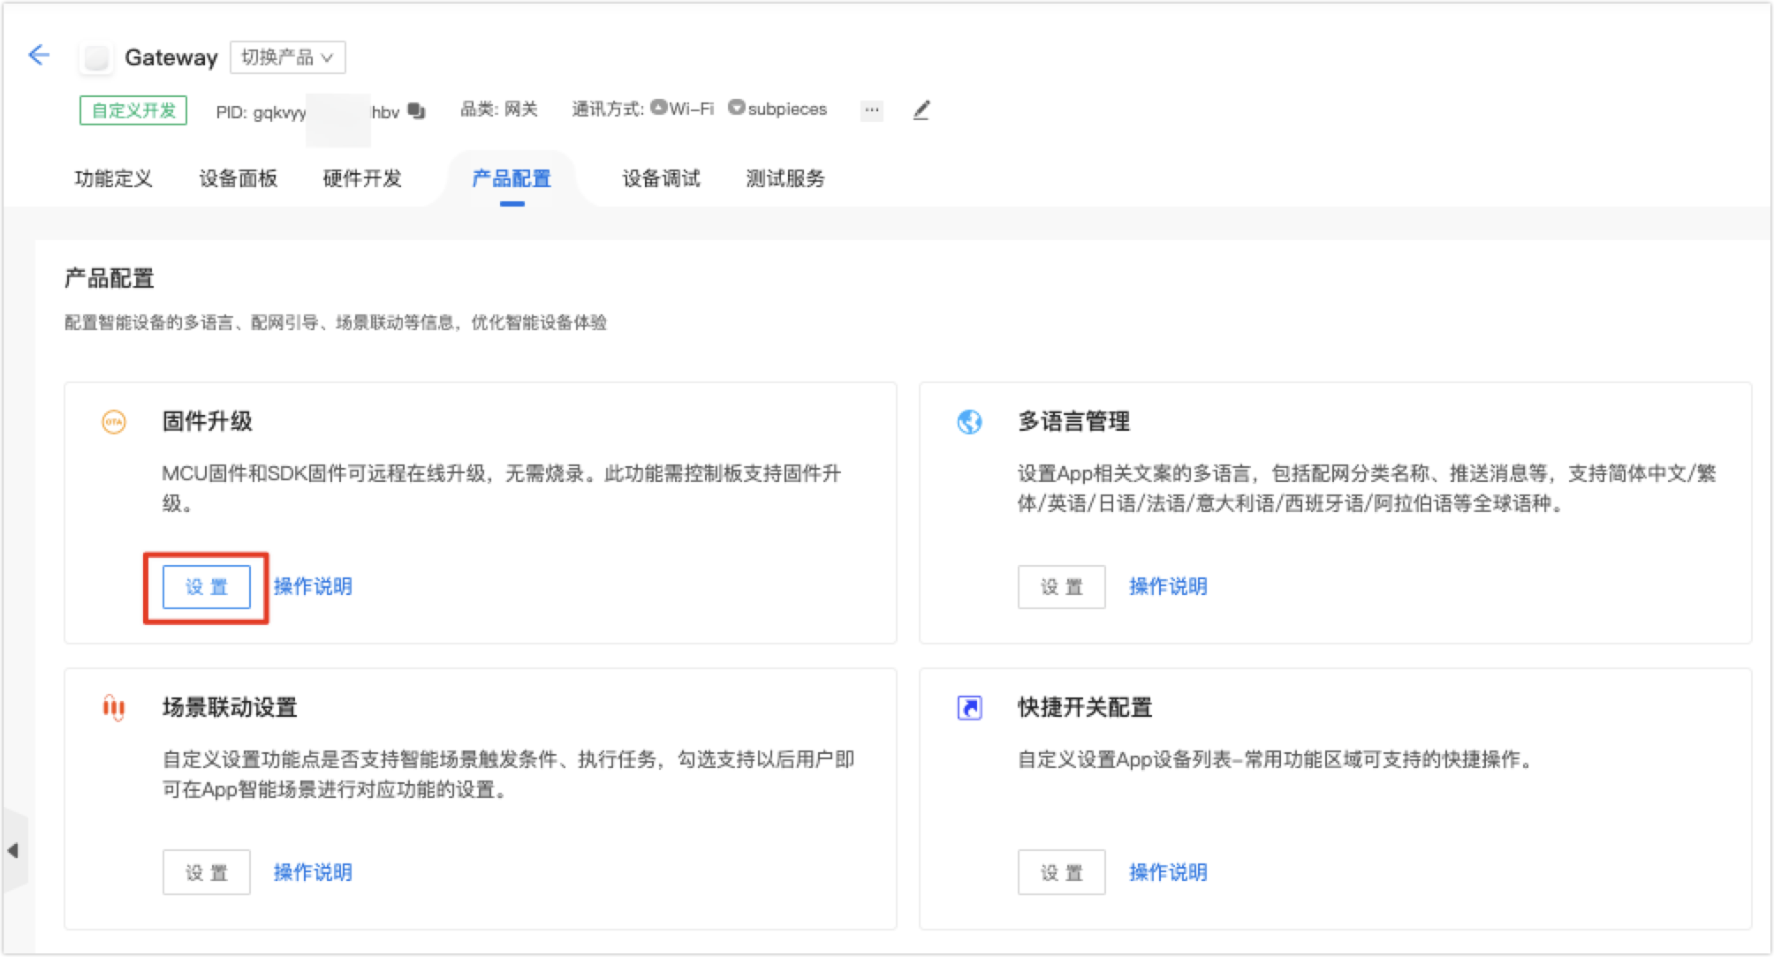
Task: Open the 切换产品 dropdown
Action: [287, 57]
